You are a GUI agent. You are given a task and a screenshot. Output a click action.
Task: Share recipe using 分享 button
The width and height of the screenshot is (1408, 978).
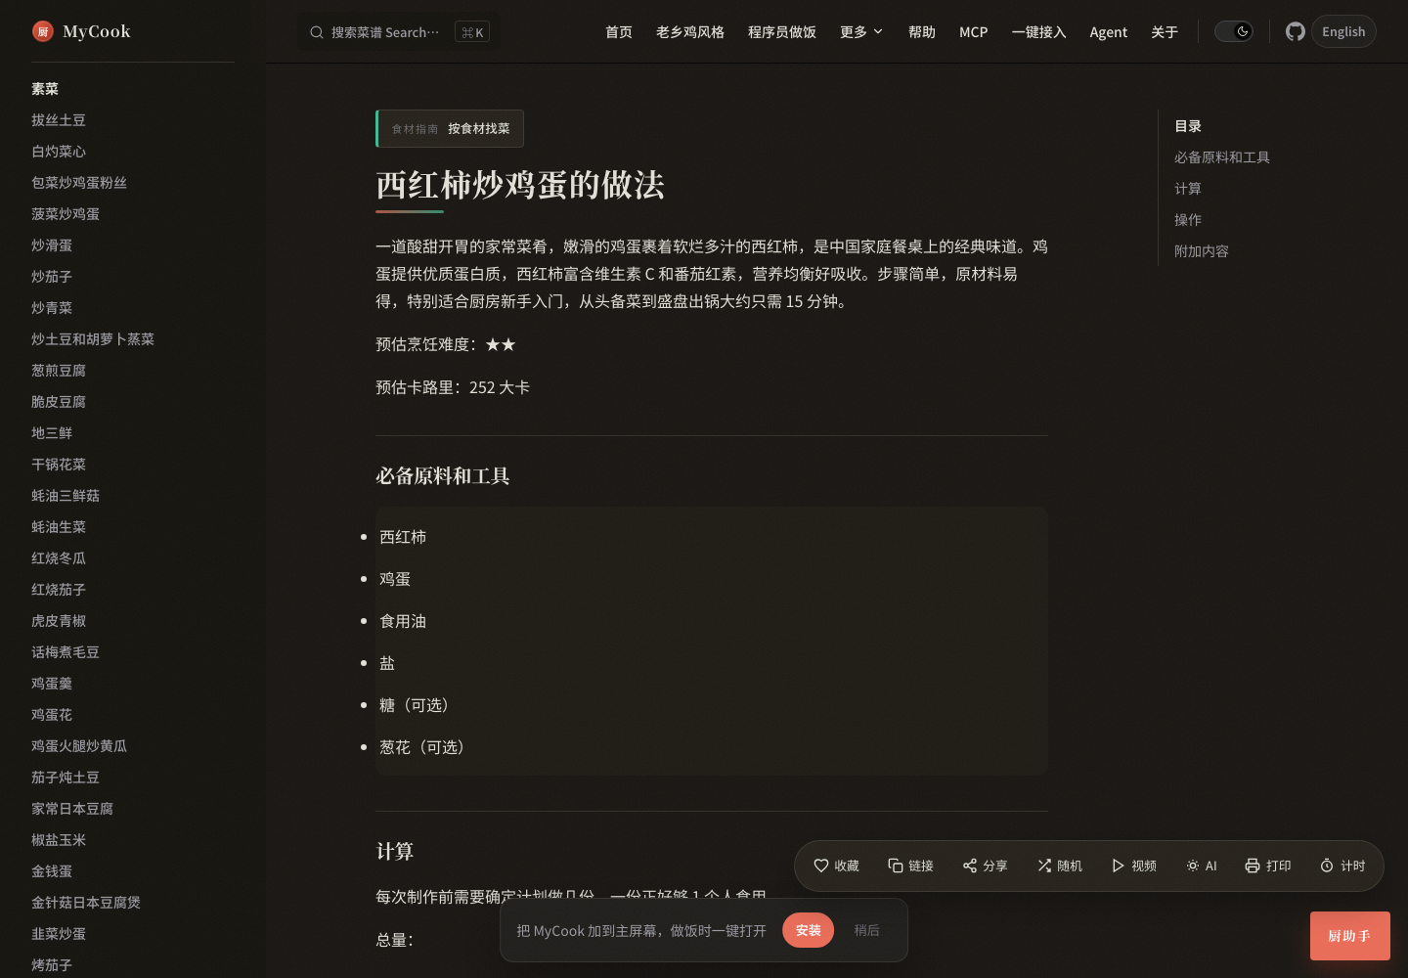tap(985, 866)
